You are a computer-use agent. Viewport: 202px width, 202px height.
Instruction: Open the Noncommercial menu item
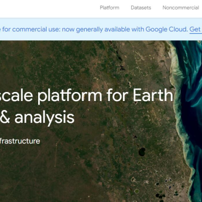[181, 8]
